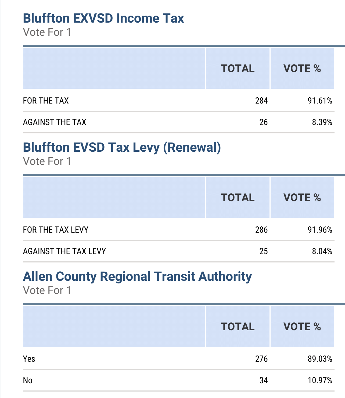Click the FOR THE TAX LEVY row
The height and width of the screenshot is (398, 345).
coord(179,230)
